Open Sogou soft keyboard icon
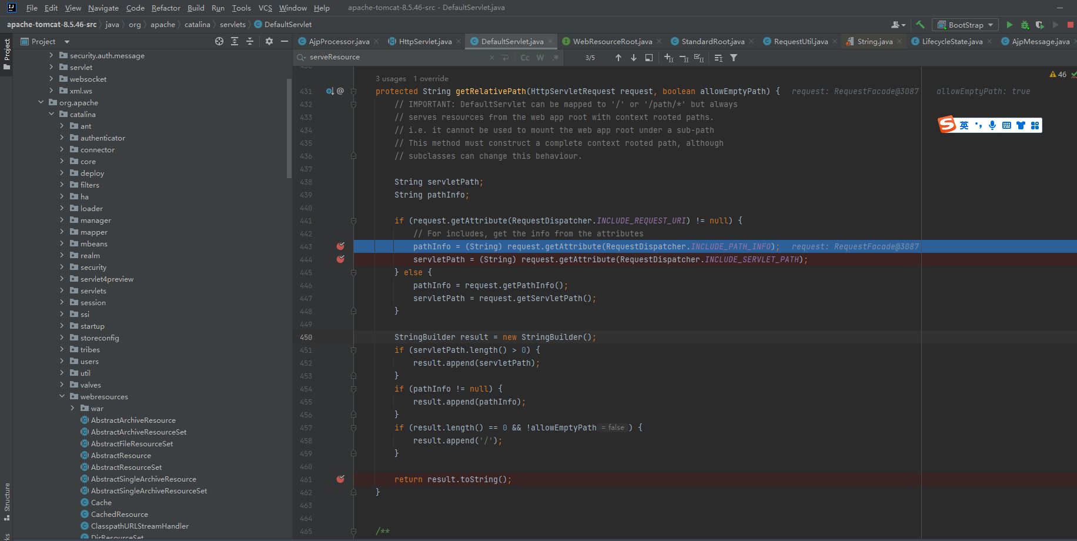This screenshot has width=1077, height=541. (x=1006, y=125)
